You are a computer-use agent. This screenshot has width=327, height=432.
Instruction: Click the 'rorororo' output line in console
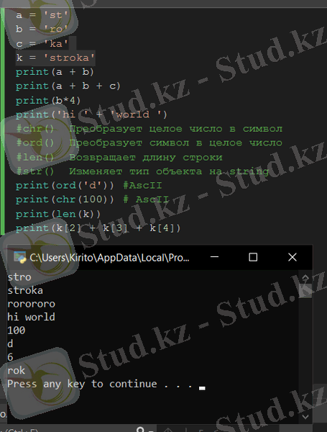32,304
